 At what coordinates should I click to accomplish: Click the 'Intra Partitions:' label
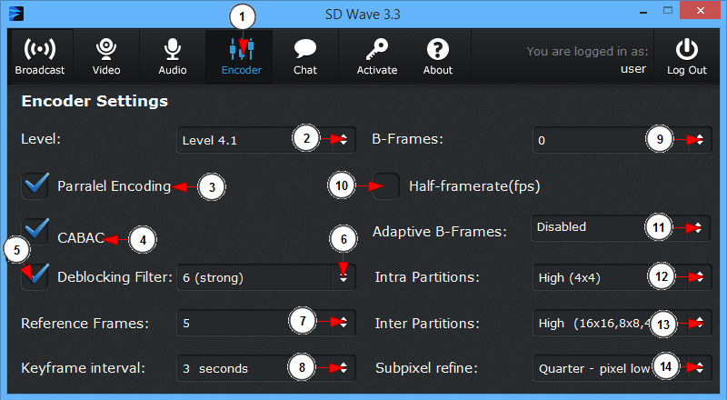click(x=427, y=277)
